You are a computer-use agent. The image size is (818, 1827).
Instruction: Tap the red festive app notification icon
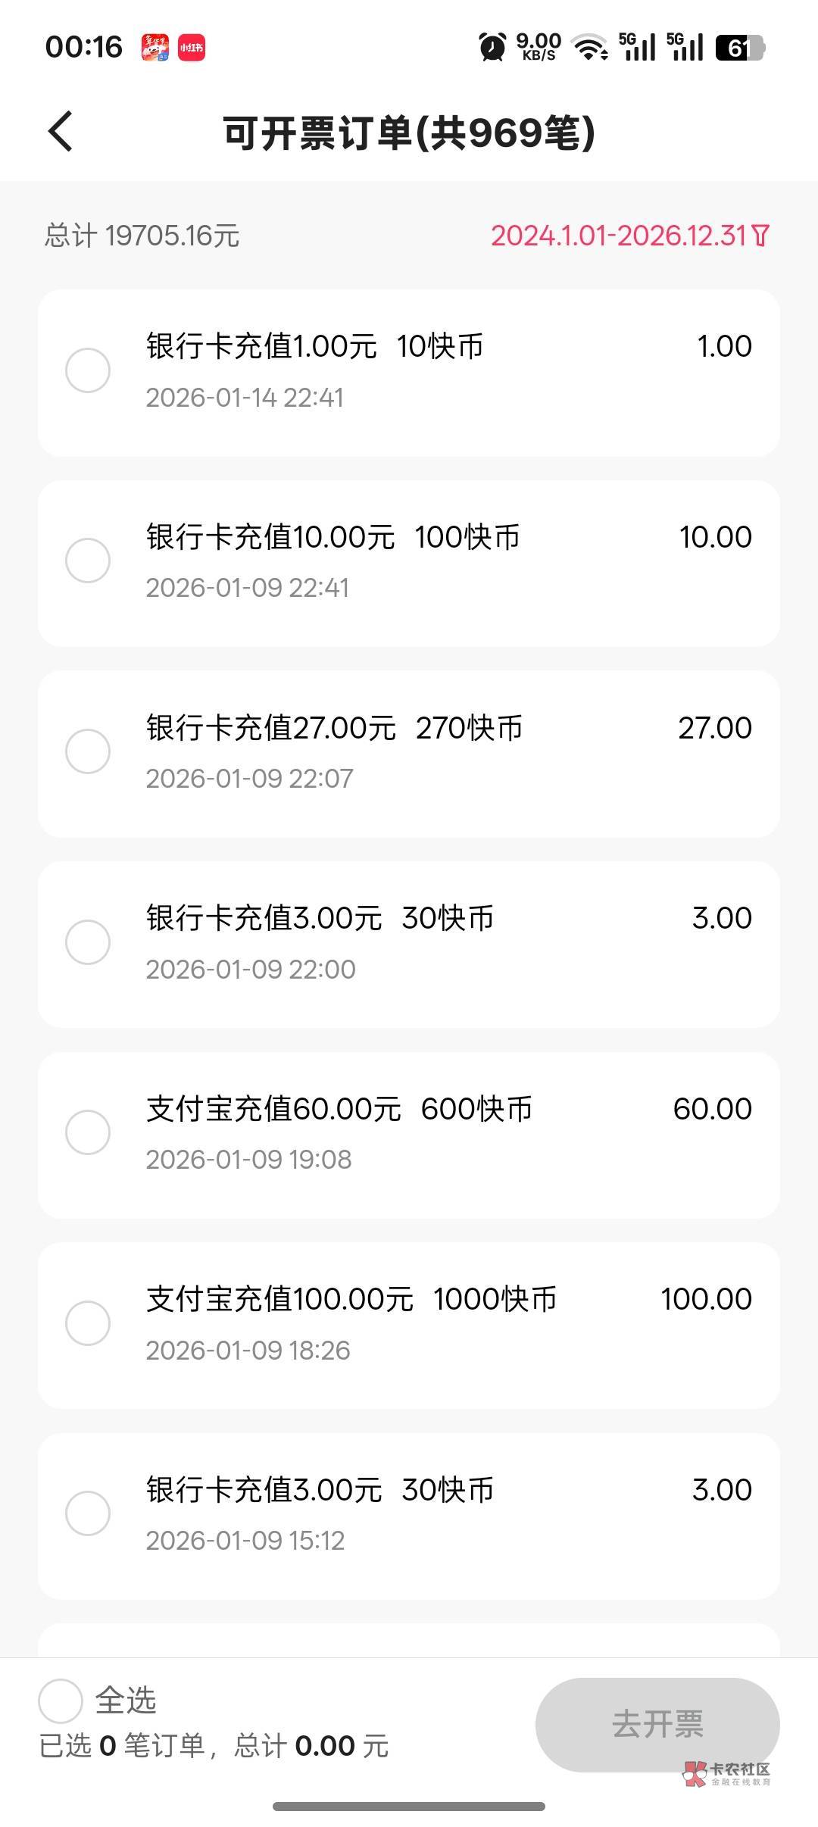coord(155,47)
